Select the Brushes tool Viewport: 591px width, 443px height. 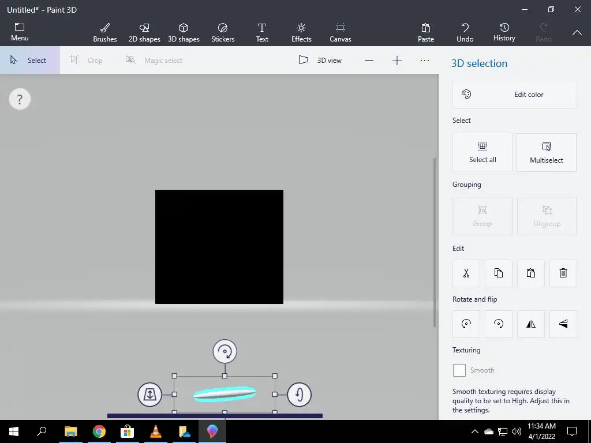coord(105,32)
